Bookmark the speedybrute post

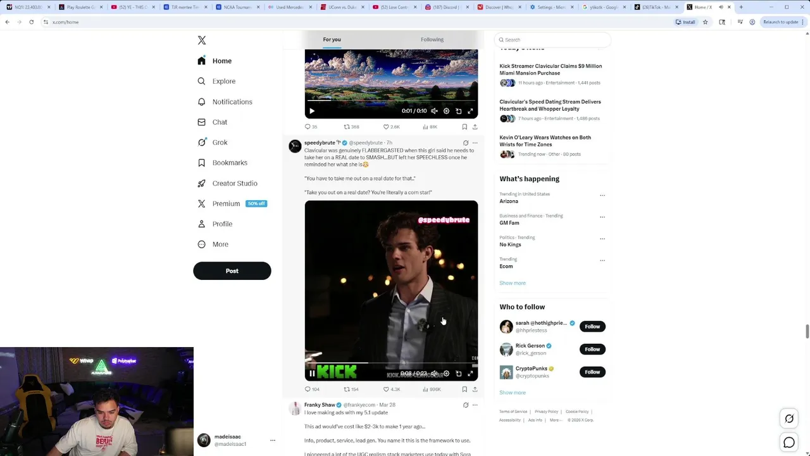point(464,389)
